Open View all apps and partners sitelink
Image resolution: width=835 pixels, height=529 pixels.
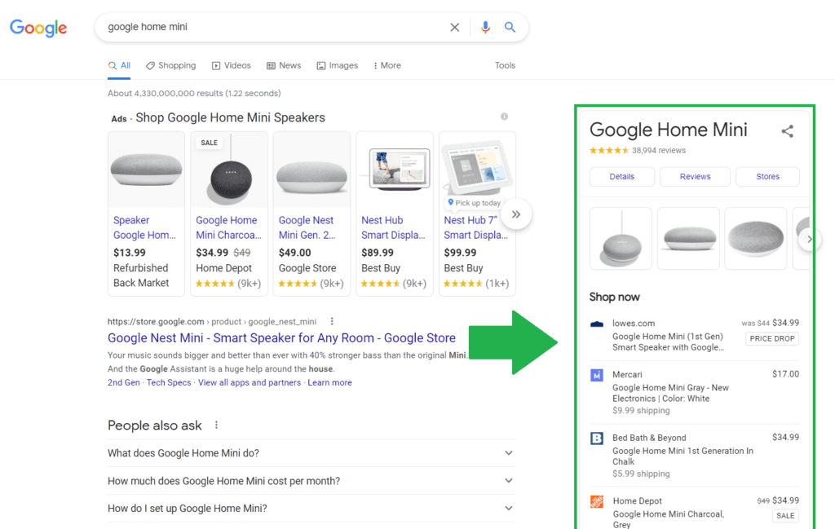(x=250, y=382)
